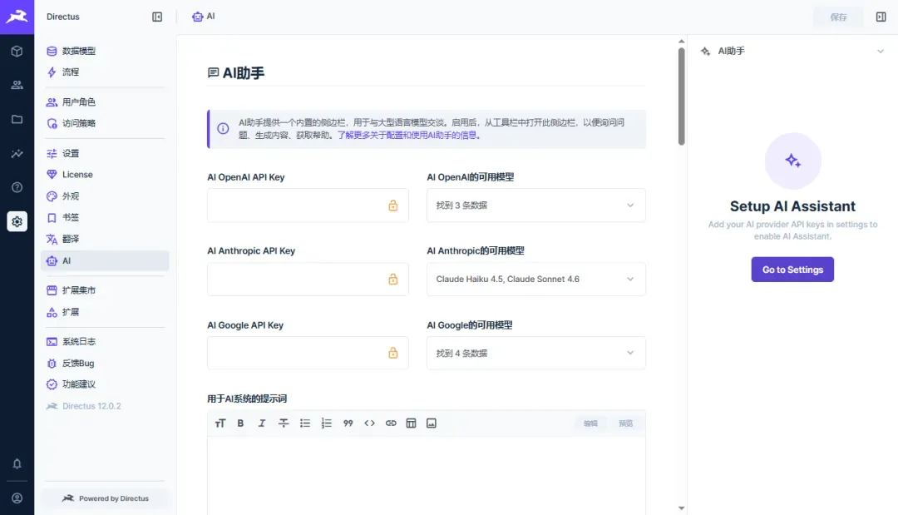Open the Insights module icon
Viewport: 898px width, 515px height.
[17, 154]
